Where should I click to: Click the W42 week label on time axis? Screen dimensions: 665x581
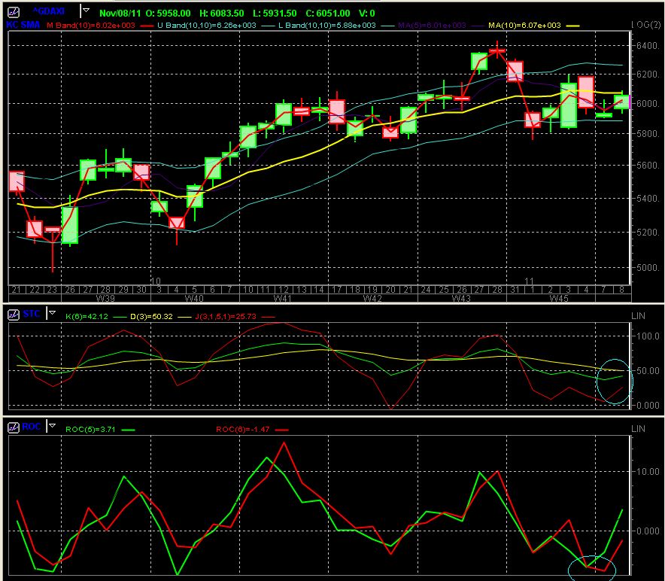pos(372,298)
